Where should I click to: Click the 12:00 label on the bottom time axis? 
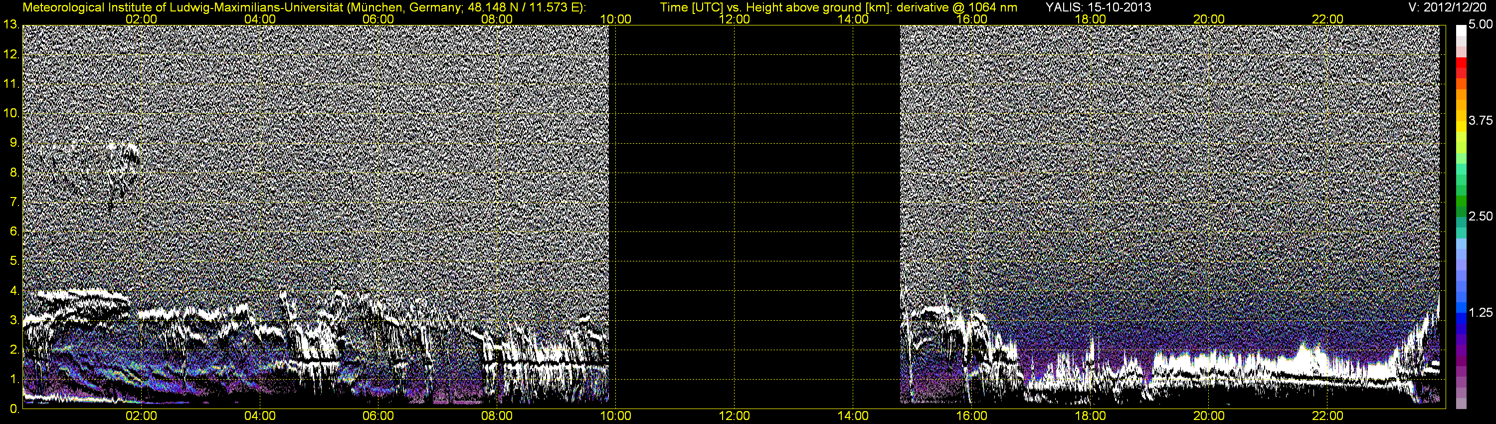pos(734,416)
